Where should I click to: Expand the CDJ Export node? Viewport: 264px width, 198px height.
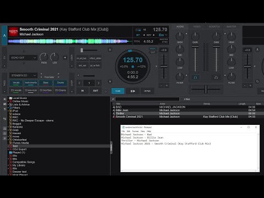[8, 149]
